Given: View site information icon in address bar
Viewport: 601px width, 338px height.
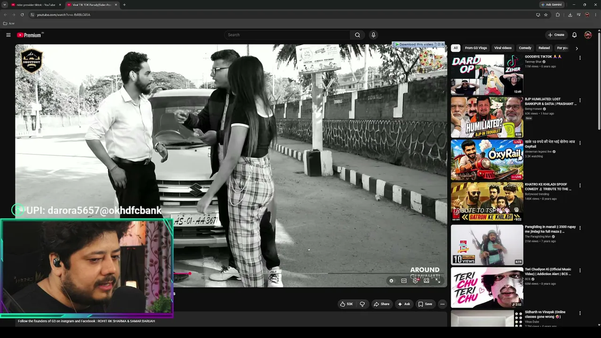Looking at the screenshot, I should coord(32,15).
